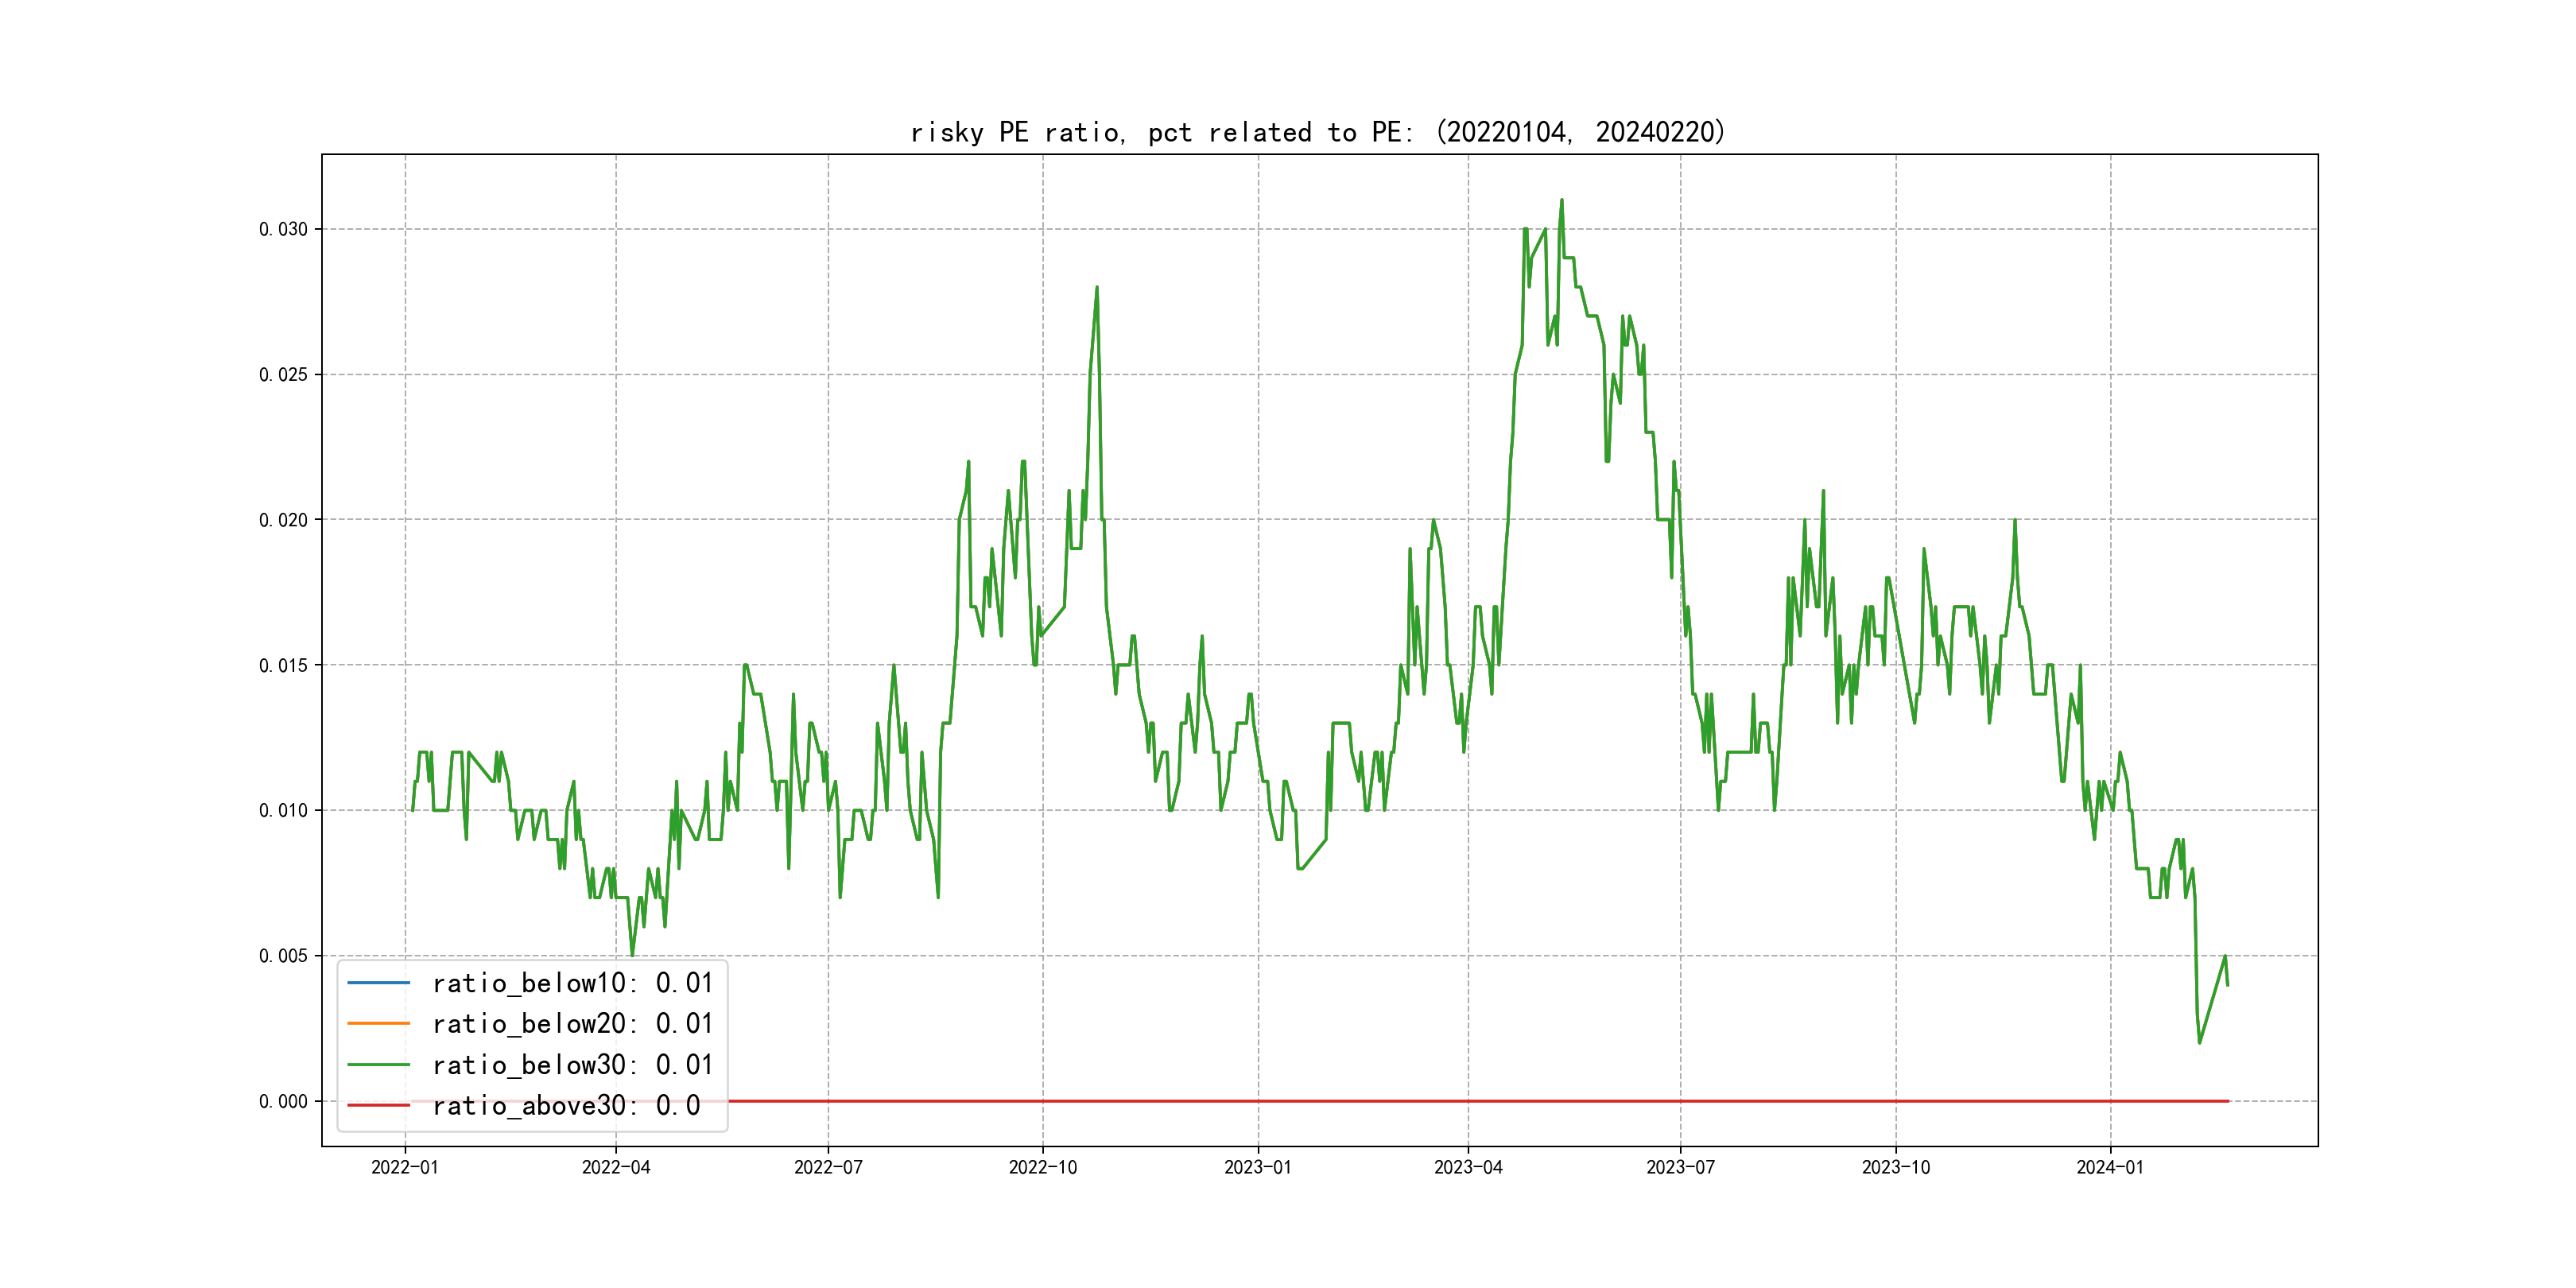Click the 2024-01 x-axis tick label
This screenshot has height=1288, width=2576.
pyautogui.click(x=2110, y=1167)
